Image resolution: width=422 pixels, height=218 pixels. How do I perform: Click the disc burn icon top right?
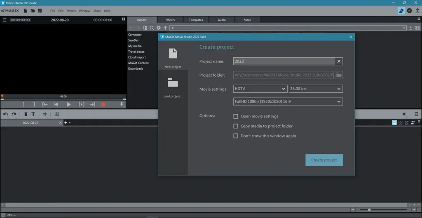409,11
